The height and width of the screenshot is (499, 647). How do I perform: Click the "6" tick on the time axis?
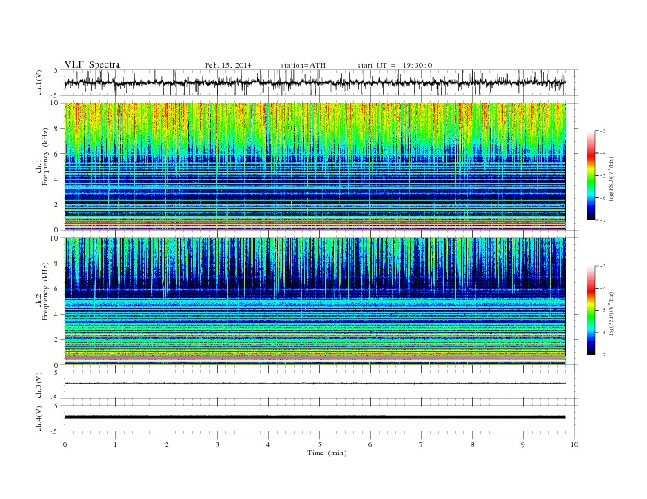[x=370, y=444]
